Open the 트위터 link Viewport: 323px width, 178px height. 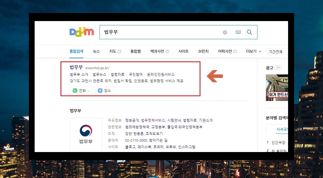tap(158, 147)
